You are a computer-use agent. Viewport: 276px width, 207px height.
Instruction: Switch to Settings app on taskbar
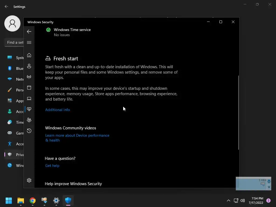click(x=56, y=201)
